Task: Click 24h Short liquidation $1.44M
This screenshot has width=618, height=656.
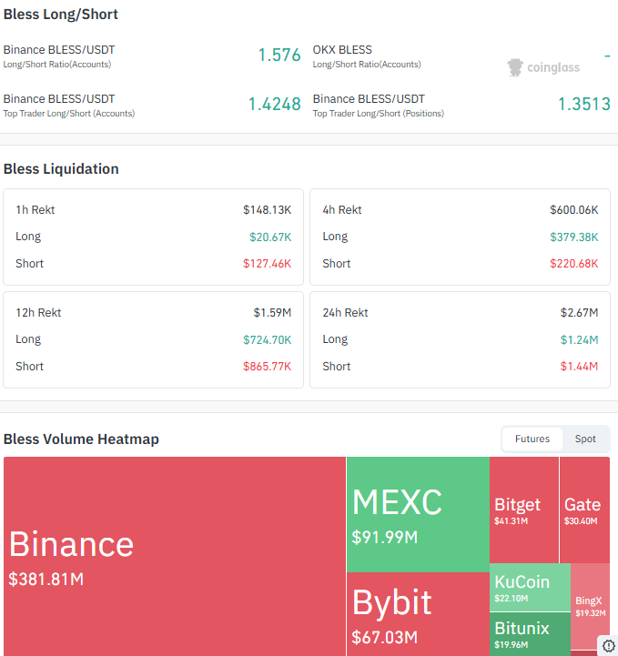Action: 579,367
